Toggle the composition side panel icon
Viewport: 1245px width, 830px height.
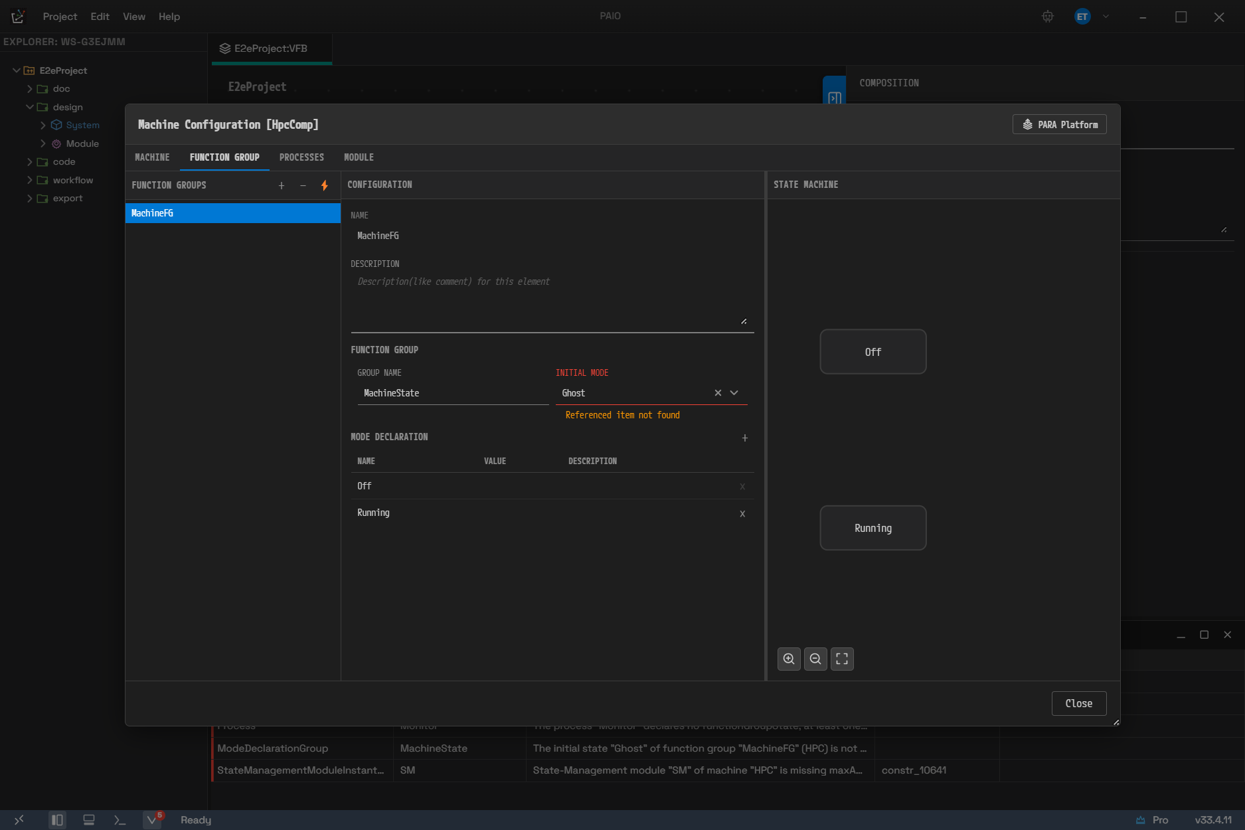835,98
